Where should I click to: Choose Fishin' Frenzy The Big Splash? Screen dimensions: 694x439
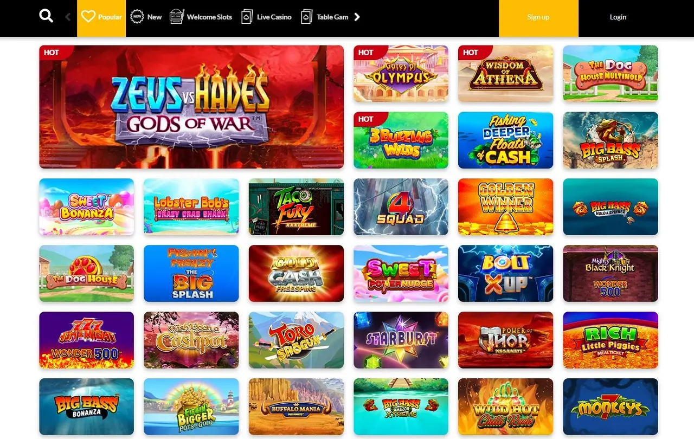pos(191,274)
